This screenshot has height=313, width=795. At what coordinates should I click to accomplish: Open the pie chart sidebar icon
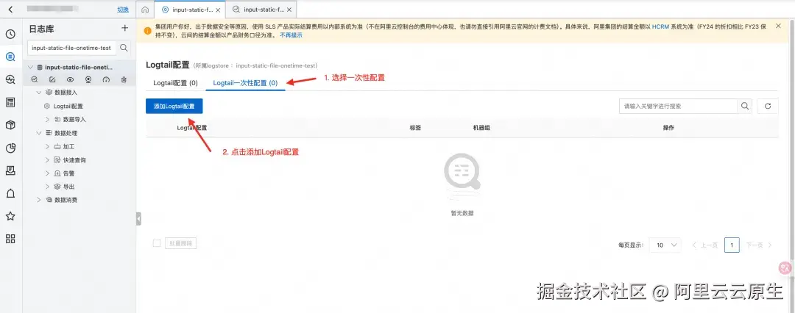(x=10, y=148)
